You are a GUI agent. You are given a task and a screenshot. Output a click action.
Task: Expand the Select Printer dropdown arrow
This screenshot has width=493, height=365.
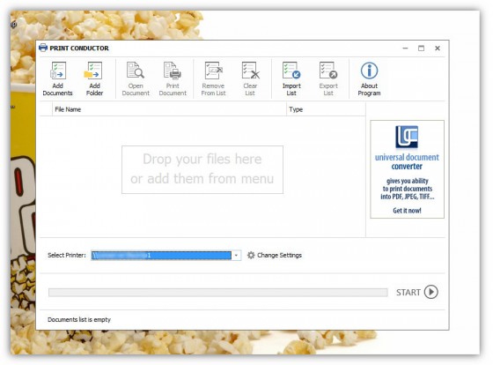pos(236,255)
